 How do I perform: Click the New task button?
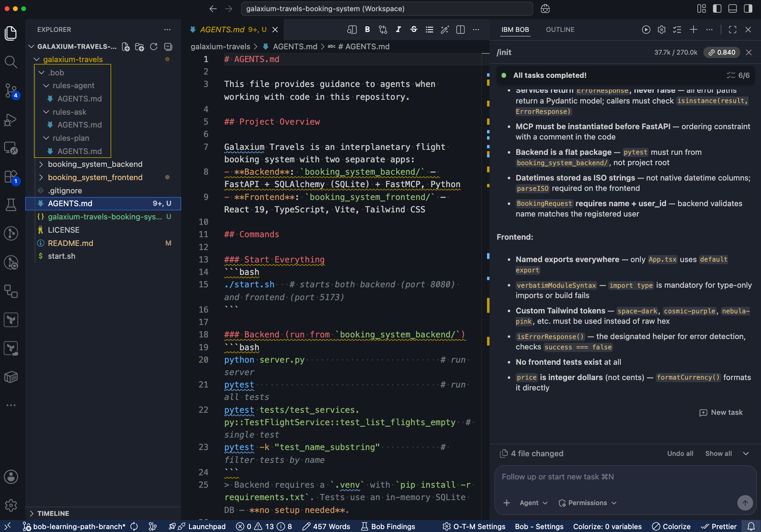tap(721, 412)
